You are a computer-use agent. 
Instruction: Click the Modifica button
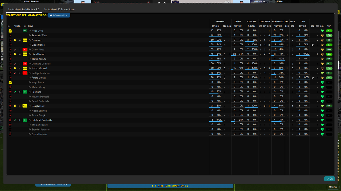(x=333, y=187)
